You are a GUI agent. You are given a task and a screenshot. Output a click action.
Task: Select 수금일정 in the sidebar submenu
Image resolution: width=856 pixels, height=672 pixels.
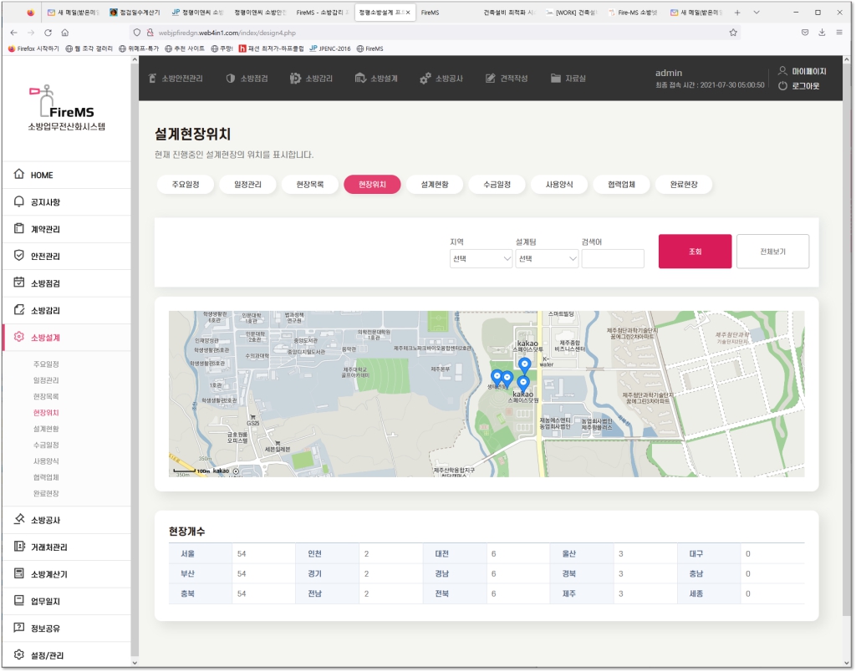point(46,445)
